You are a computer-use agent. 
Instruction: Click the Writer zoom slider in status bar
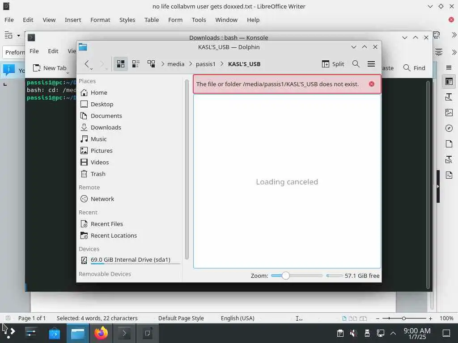[404, 318]
